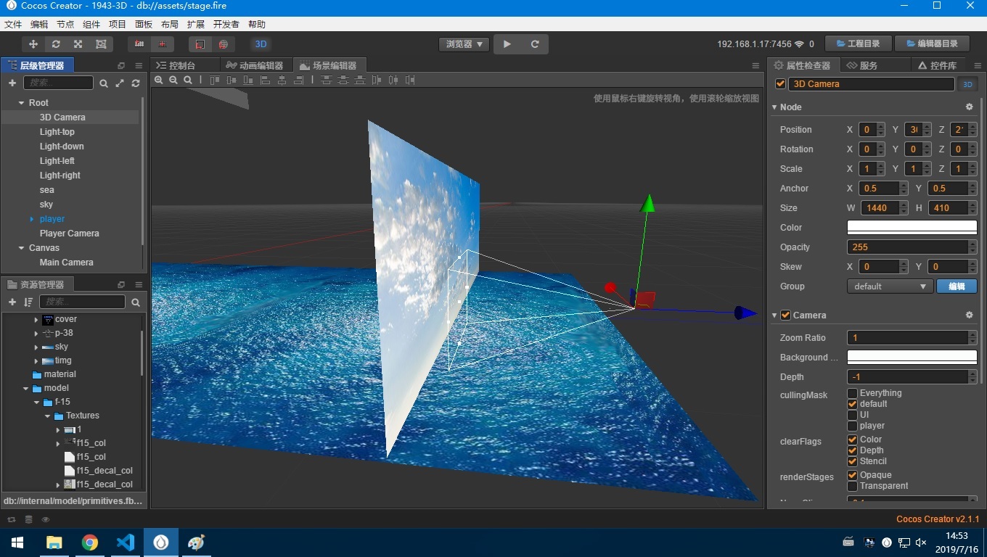Click the scene zoom in icon
Image resolution: width=987 pixels, height=557 pixels.
(x=159, y=81)
